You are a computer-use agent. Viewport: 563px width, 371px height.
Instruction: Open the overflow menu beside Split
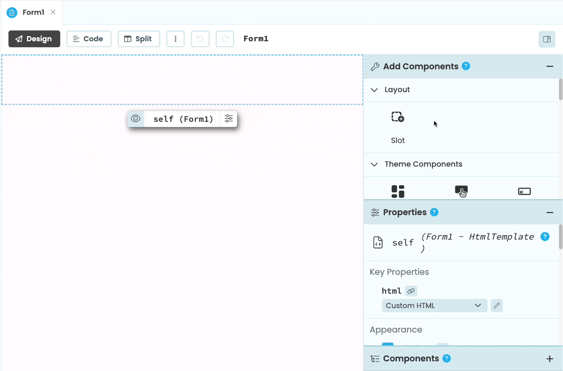175,38
